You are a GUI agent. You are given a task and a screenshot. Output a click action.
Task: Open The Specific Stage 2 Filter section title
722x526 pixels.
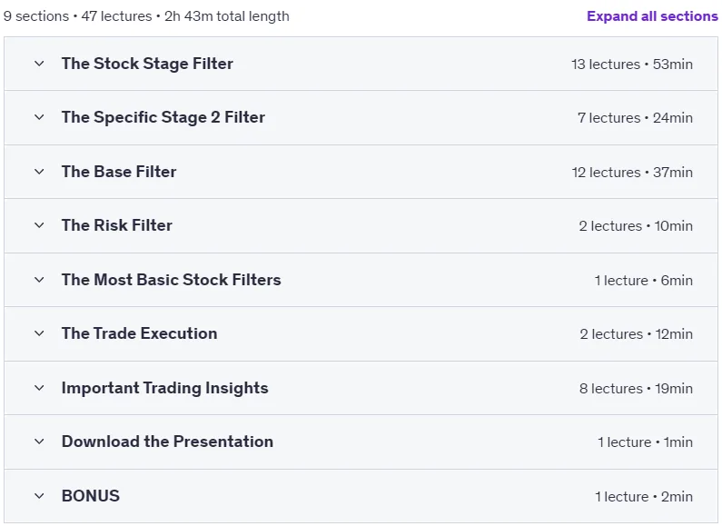click(163, 117)
